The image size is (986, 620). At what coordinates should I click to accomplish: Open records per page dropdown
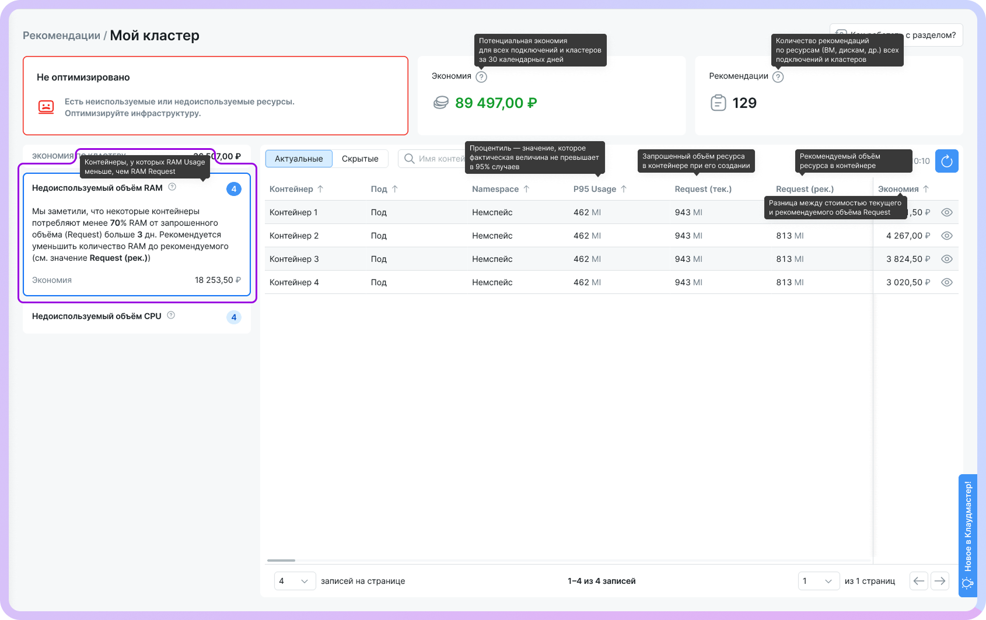coord(295,581)
